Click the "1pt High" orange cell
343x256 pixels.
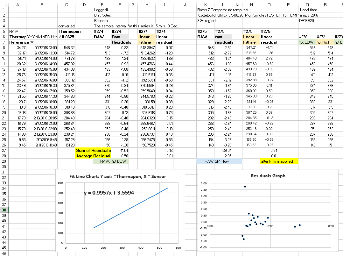[323, 42]
